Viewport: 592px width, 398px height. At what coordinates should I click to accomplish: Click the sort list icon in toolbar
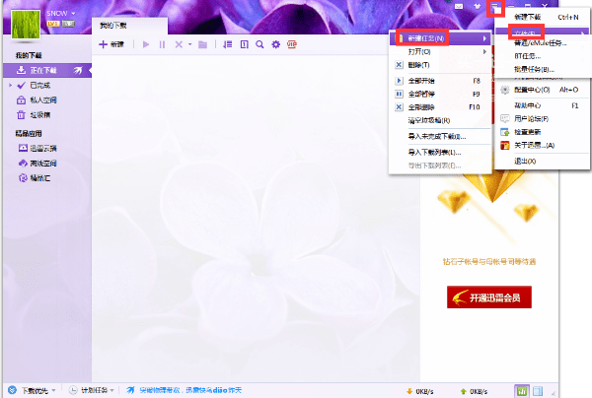coord(227,44)
